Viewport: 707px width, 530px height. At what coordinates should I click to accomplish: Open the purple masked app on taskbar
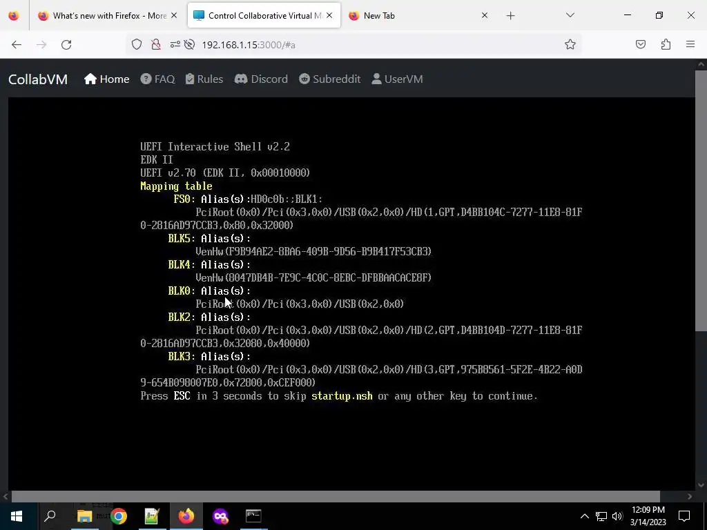point(220,516)
